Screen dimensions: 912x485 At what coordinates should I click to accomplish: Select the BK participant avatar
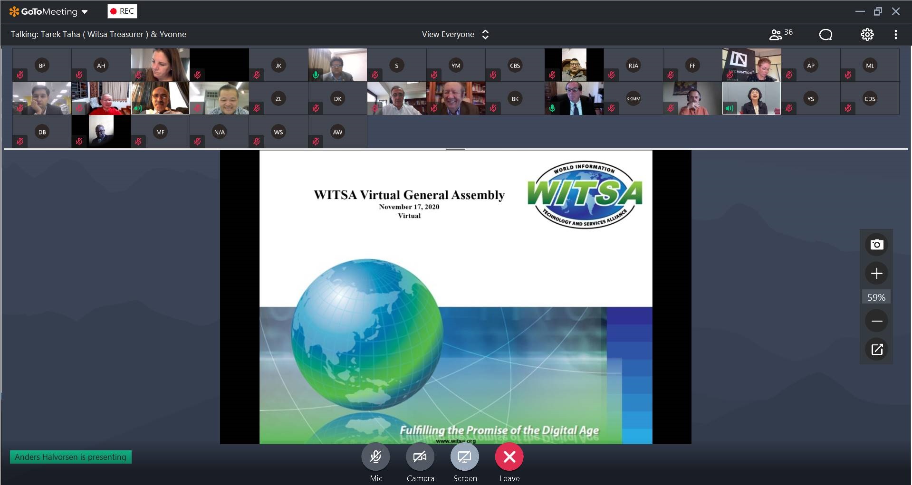(x=515, y=99)
